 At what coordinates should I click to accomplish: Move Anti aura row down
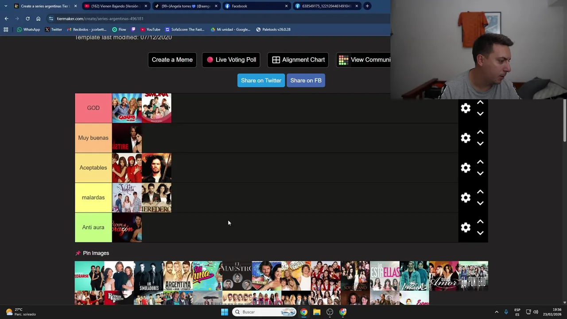tap(480, 233)
